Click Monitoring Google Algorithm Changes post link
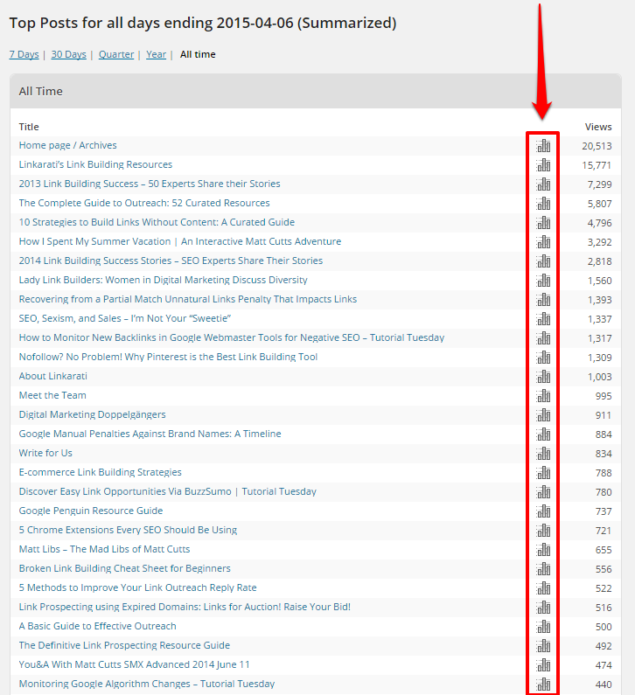 tap(146, 684)
